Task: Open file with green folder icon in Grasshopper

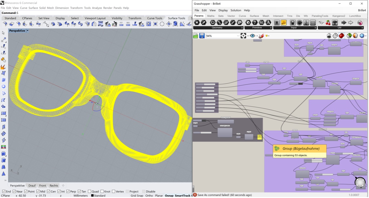Action: pos(195,36)
